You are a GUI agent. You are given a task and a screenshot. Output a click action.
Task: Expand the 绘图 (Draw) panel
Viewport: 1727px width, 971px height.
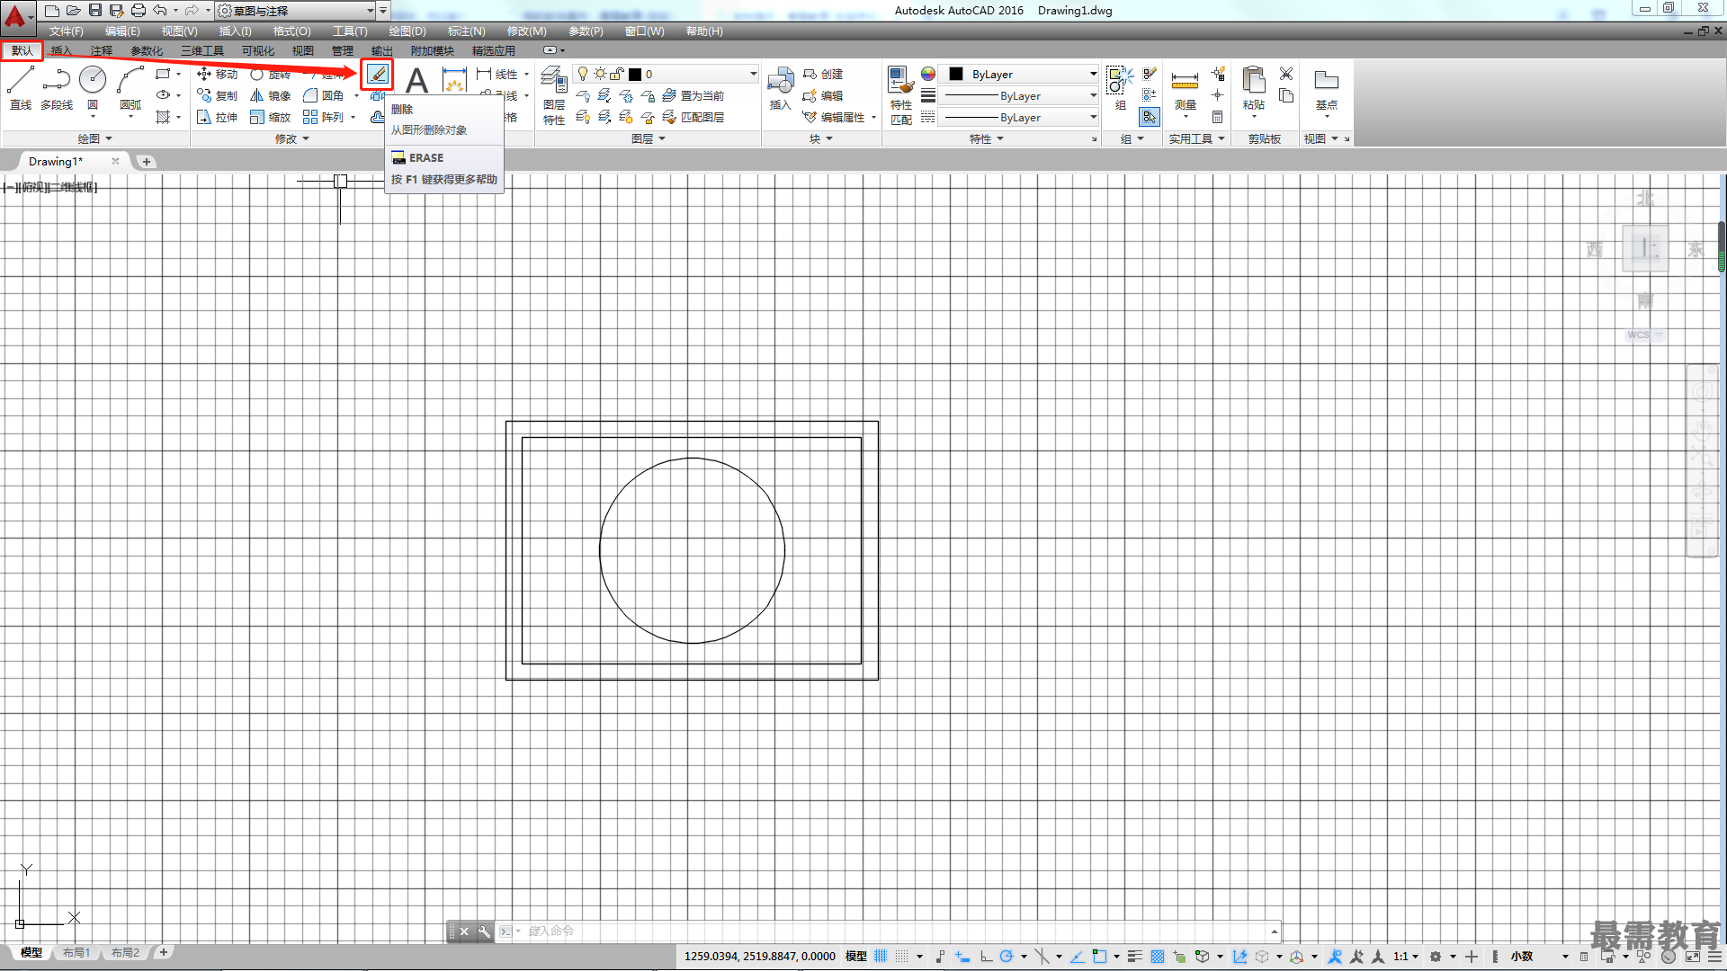(x=94, y=138)
